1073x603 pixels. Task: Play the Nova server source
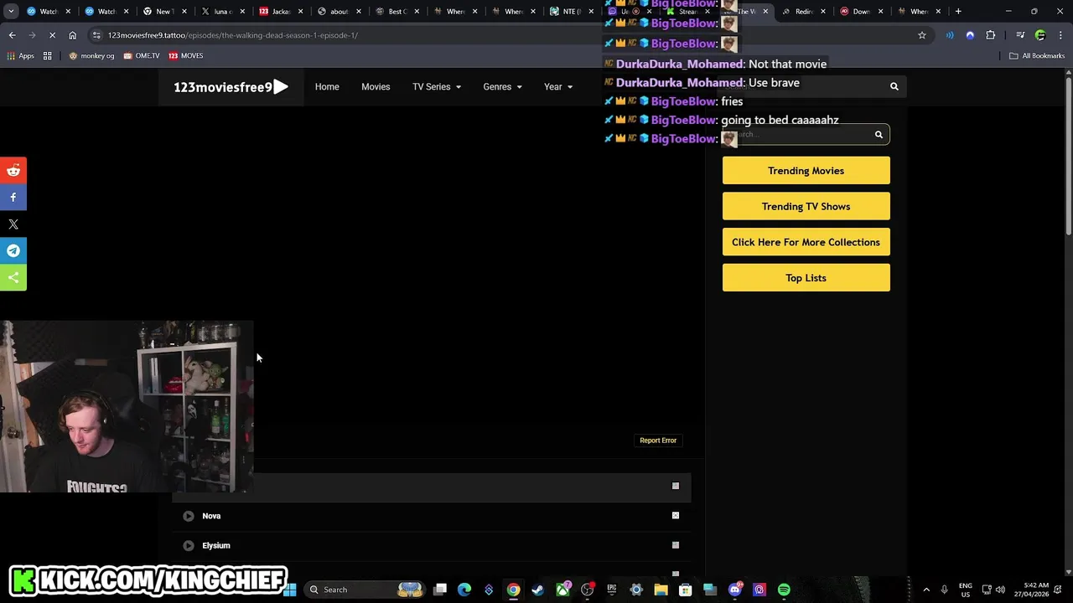(189, 516)
